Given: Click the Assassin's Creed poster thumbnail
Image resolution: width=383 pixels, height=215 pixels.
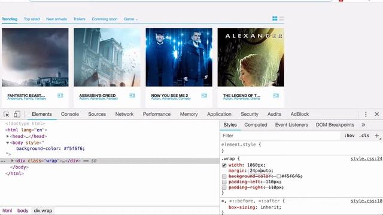Looking at the screenshot, I should point(107,57).
